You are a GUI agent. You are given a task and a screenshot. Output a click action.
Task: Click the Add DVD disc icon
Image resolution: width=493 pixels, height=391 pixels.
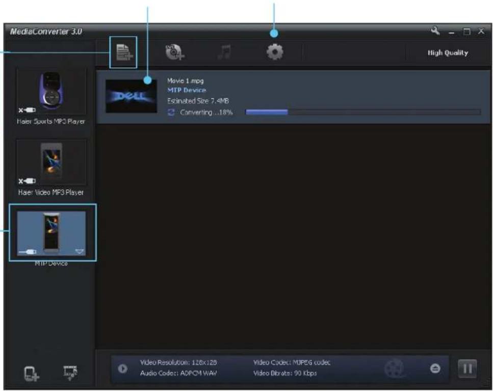[x=175, y=52]
